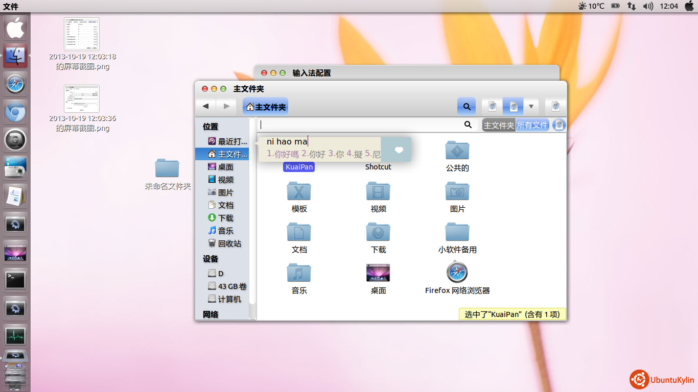Screen dimensions: 698x392
Task: Choose candidate 2 你好 in input popup
Action: click(313, 154)
